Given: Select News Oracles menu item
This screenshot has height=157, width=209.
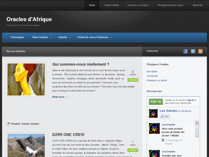Looking at the screenshot, I should [40, 37].
